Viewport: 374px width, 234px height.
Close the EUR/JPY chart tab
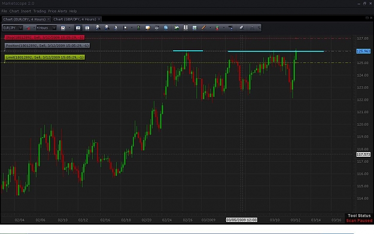48,19
